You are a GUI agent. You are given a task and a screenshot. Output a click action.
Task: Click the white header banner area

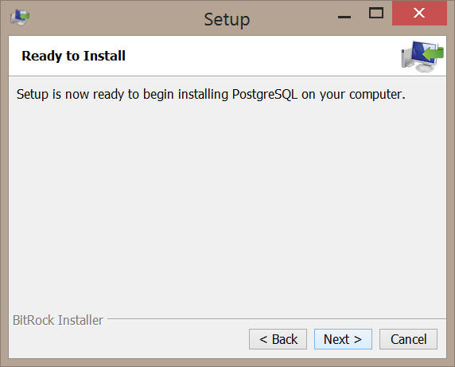click(227, 56)
